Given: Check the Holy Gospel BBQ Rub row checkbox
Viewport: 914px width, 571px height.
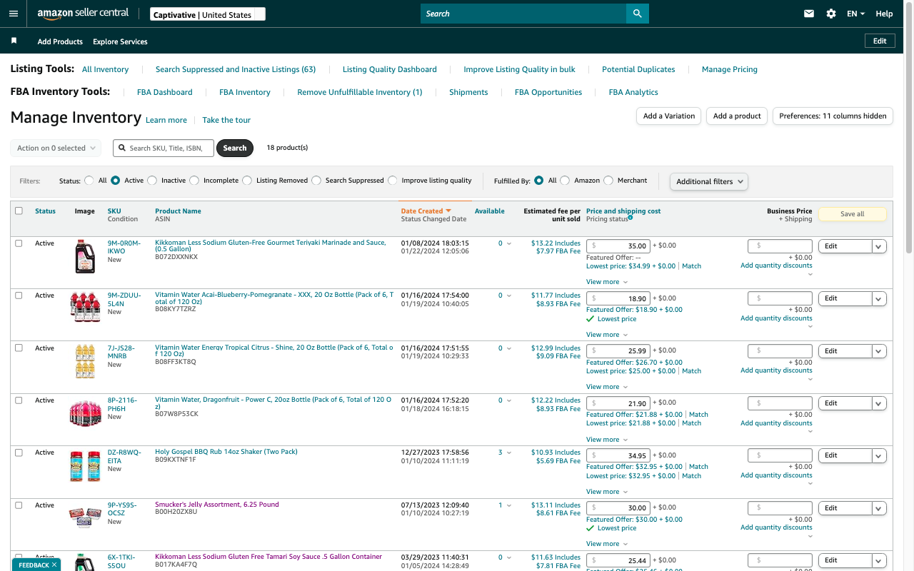Looking at the screenshot, I should (x=19, y=453).
